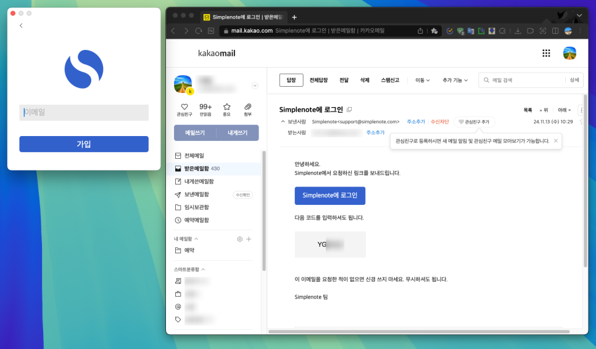596x349 pixels.
Task: Click 전달 to forward the mail
Action: tap(344, 80)
